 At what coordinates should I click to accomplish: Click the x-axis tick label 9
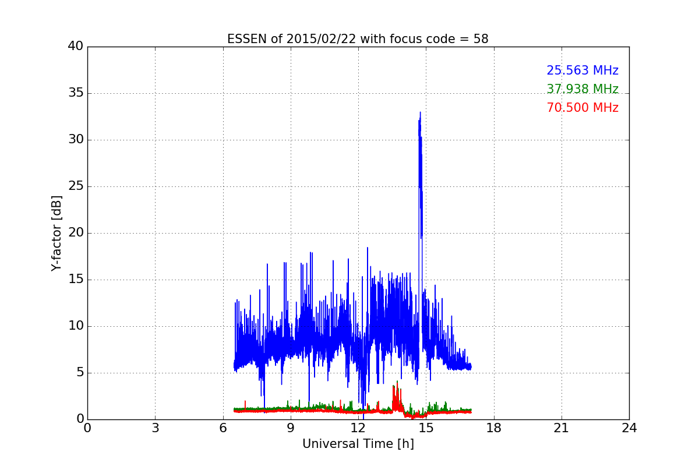[290, 428]
